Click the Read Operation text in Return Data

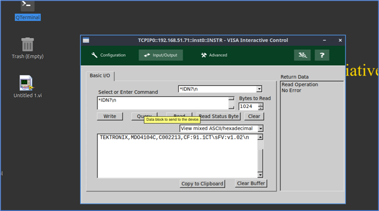(x=300, y=84)
